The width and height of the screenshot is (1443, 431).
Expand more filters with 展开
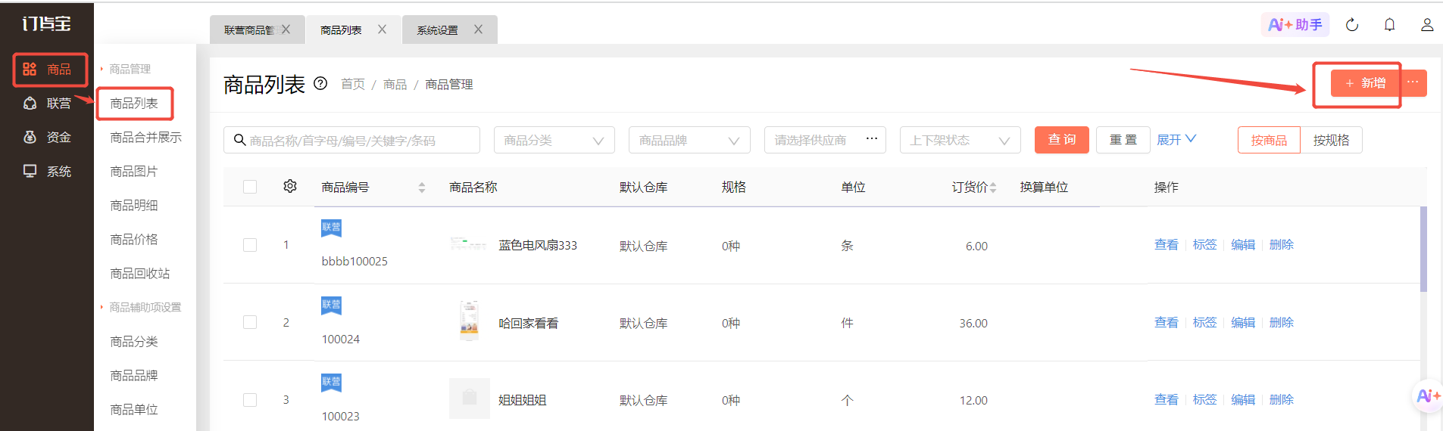(x=1176, y=139)
